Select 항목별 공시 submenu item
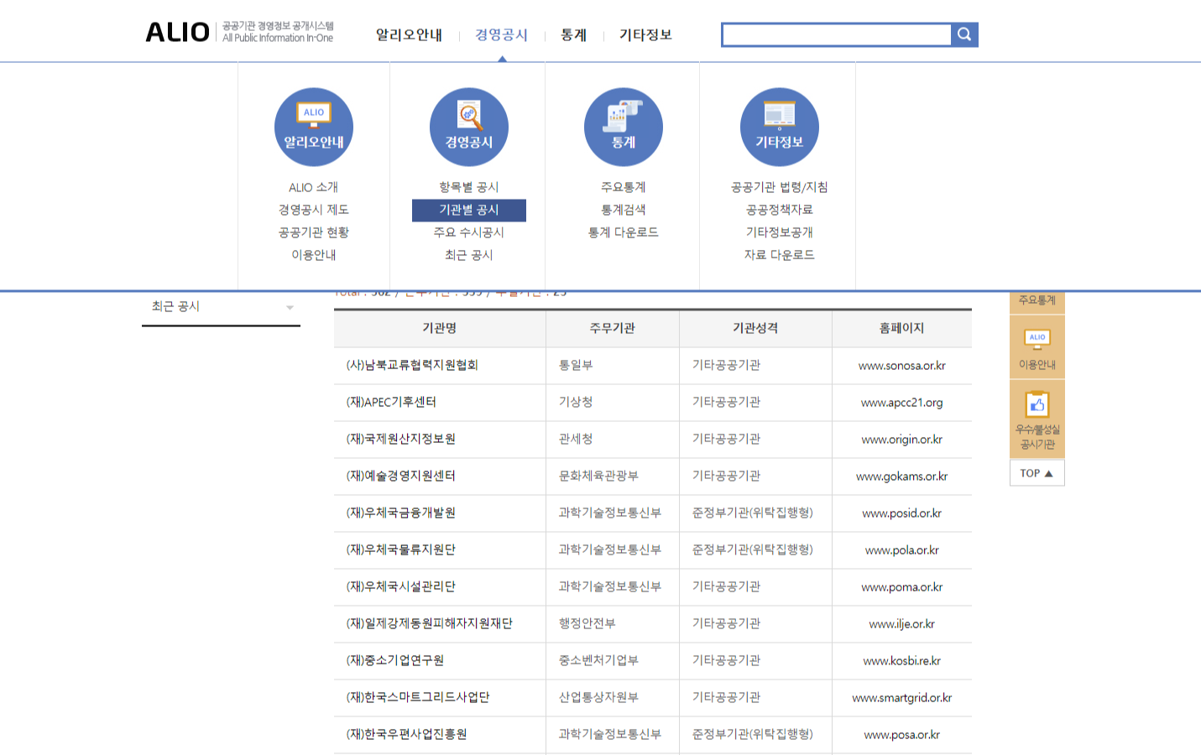The image size is (1201, 755). (x=469, y=187)
